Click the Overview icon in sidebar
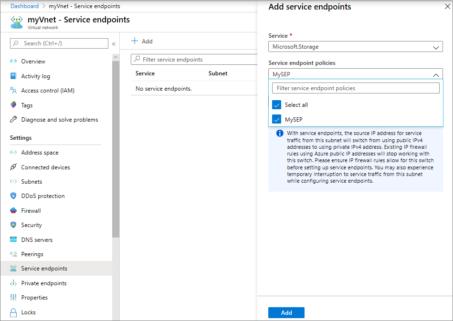The image size is (453, 321). [13, 62]
